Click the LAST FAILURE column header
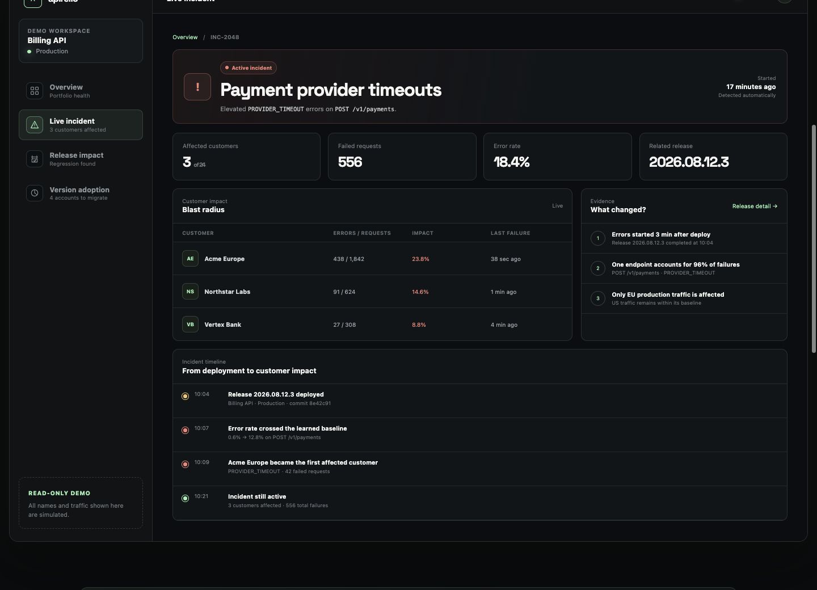Screen dimensions: 817x590 pos(511,233)
